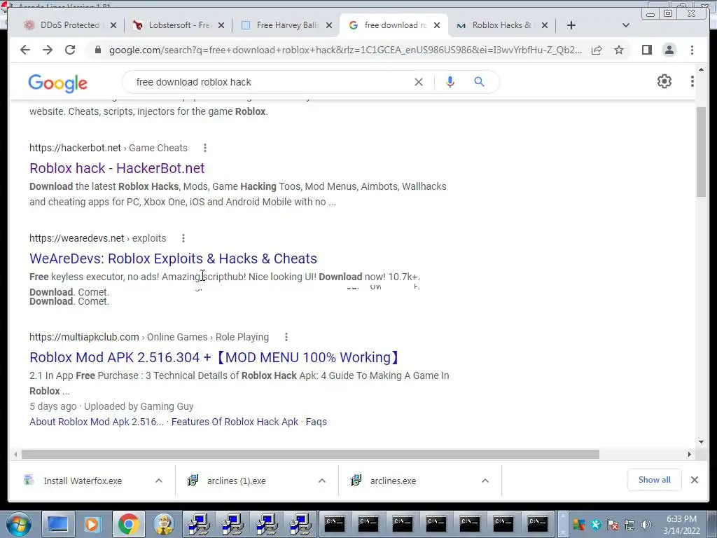Select the free download roblox search tab

(x=394, y=25)
